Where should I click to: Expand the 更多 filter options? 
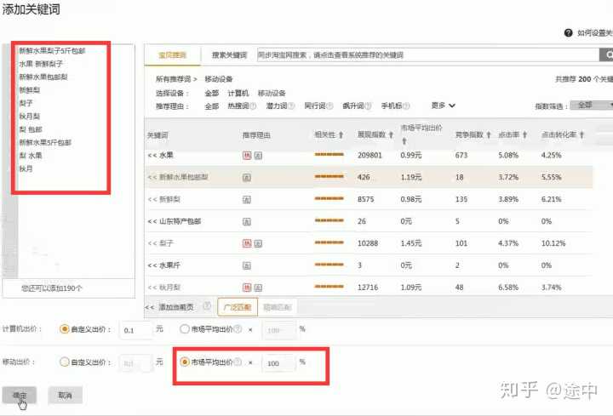pos(443,105)
